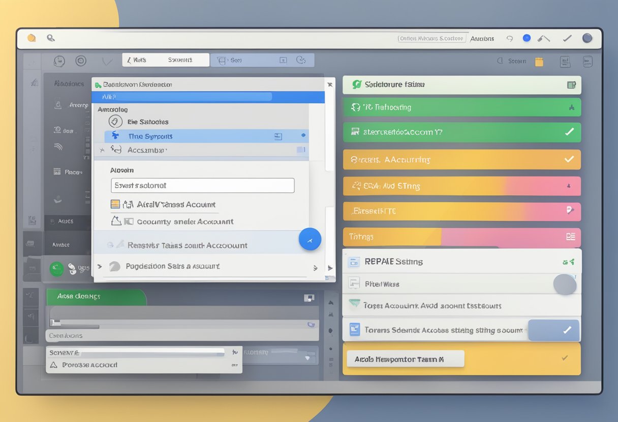Select the pen edit icon in top toolbar
This screenshot has height=422, width=618.
[544, 39]
